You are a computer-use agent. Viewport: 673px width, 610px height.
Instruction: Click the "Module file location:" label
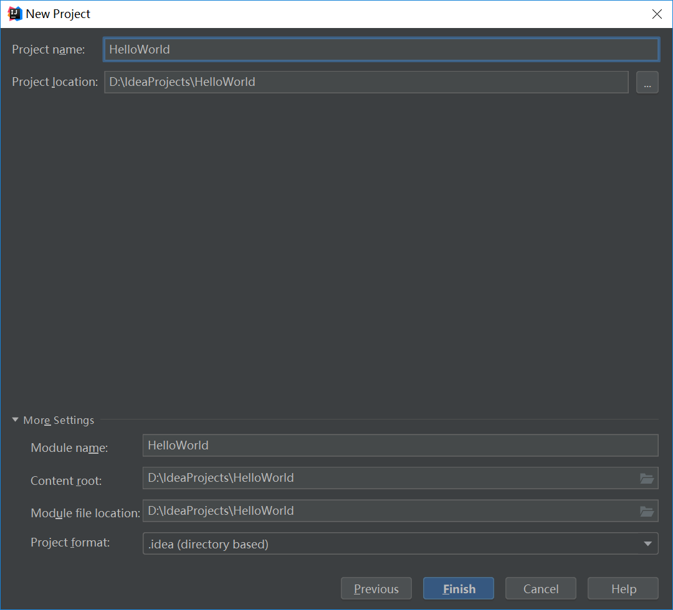pos(85,513)
